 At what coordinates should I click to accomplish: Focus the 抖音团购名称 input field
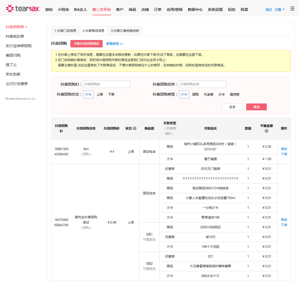click(202, 84)
